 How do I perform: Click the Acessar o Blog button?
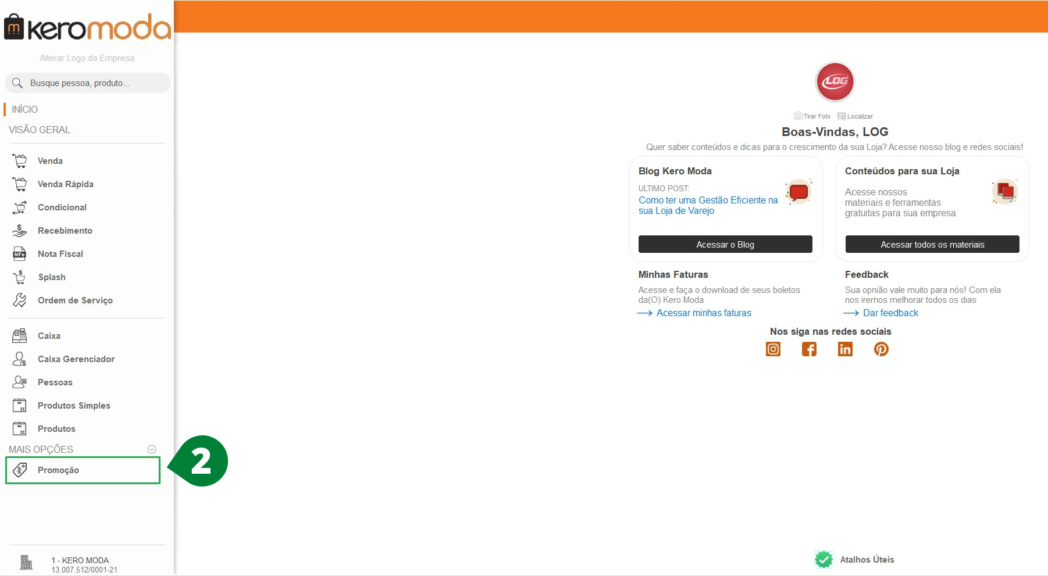coord(725,244)
